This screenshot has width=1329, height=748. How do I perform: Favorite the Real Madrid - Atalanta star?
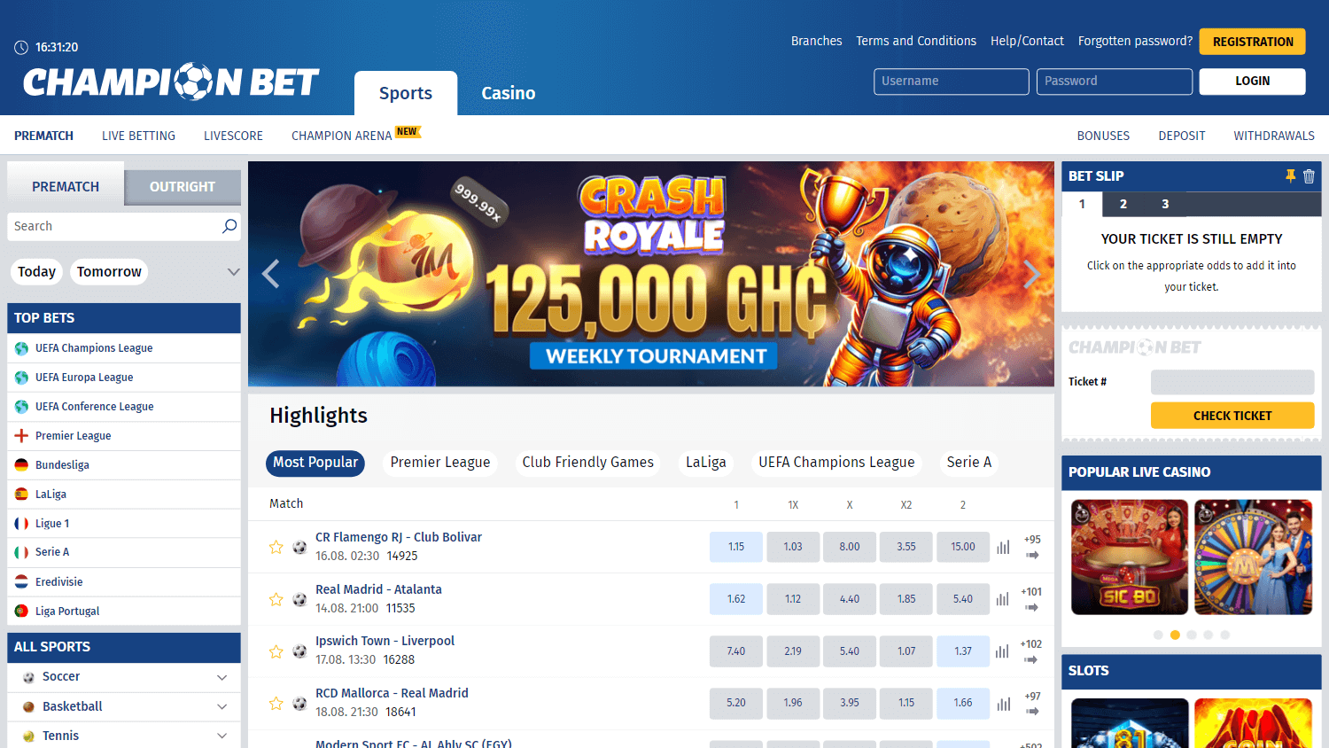pos(276,599)
